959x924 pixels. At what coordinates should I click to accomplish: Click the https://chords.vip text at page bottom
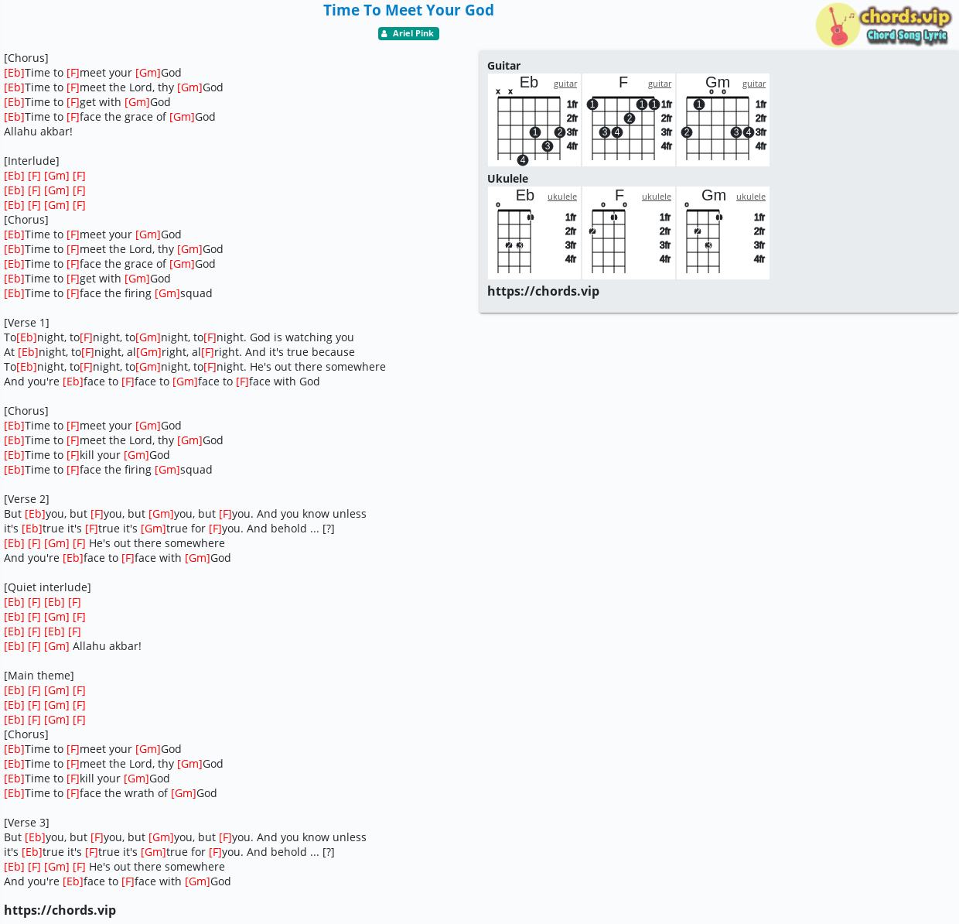pos(60,910)
